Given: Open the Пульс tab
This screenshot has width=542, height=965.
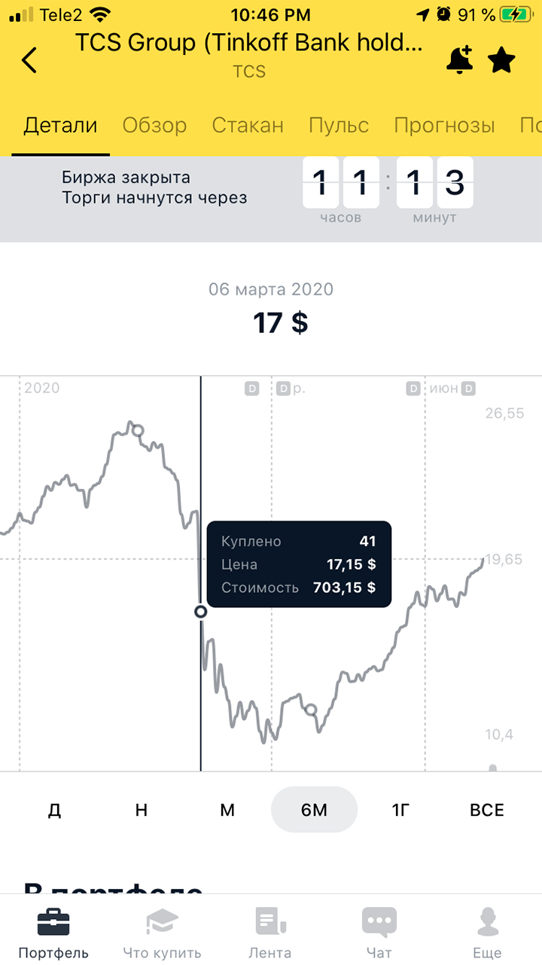Looking at the screenshot, I should point(339,125).
